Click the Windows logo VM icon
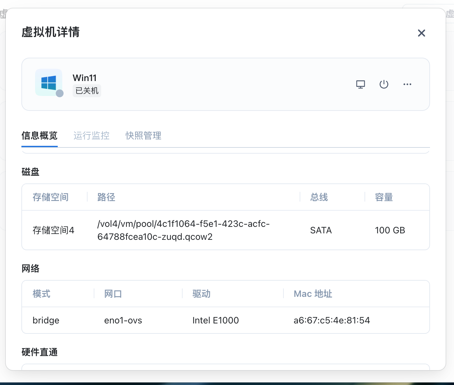 coord(49,83)
